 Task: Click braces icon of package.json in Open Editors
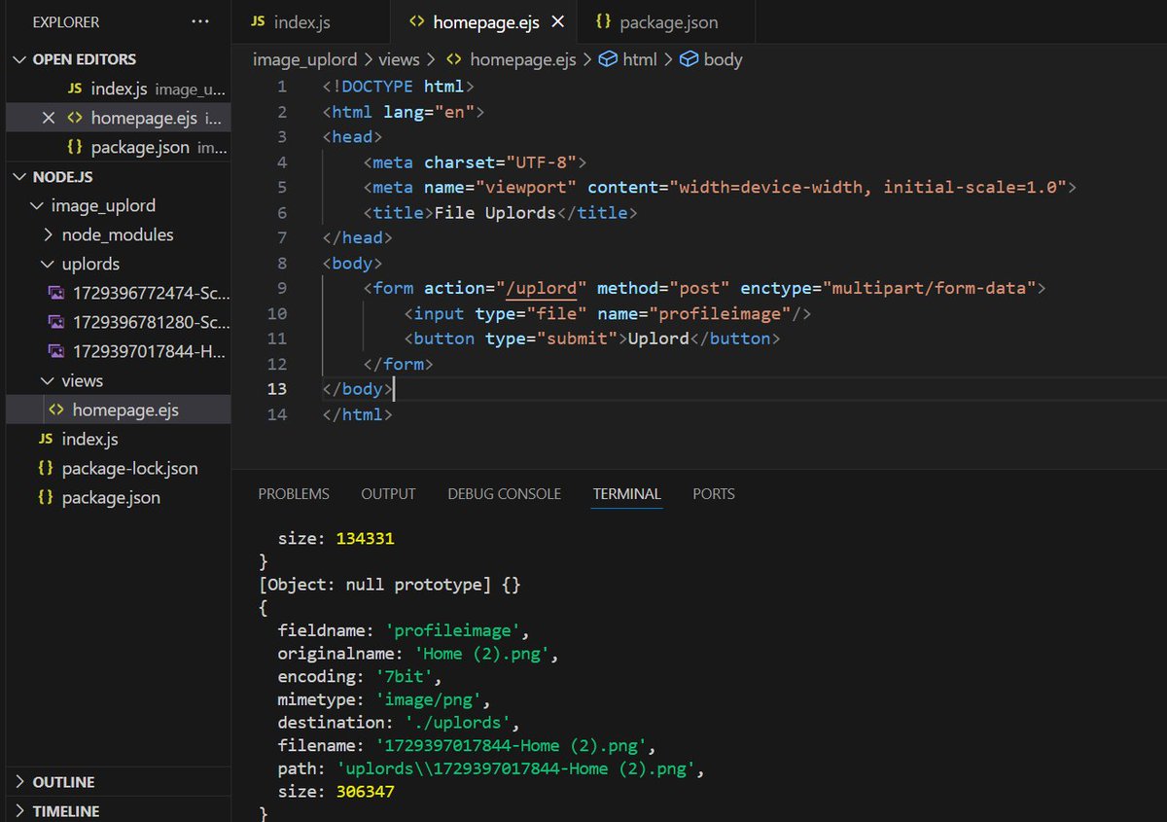[x=75, y=147]
